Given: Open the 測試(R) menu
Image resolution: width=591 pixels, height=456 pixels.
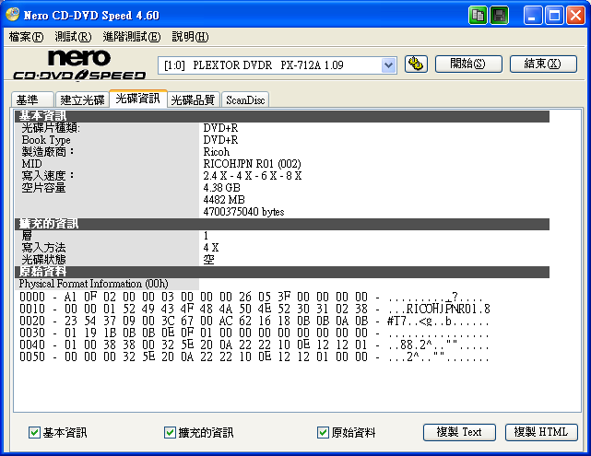Looking at the screenshot, I should pos(73,37).
